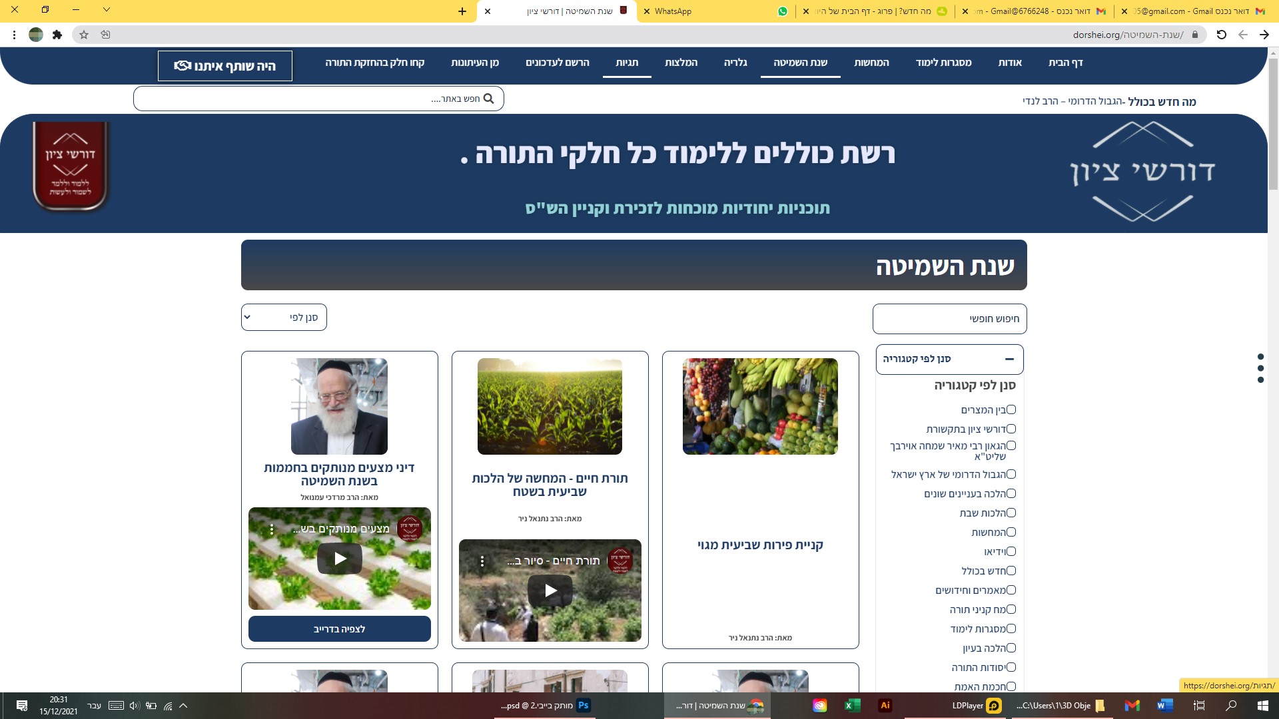Check the וידיאו category
This screenshot has width=1279, height=719.
[x=1011, y=552]
